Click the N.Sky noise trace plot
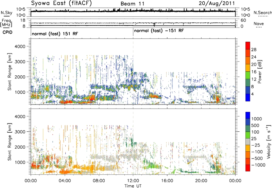The image size is (272, 188). tap(133, 12)
